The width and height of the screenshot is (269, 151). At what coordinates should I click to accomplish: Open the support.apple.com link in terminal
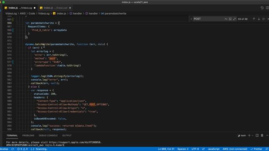[75, 142]
